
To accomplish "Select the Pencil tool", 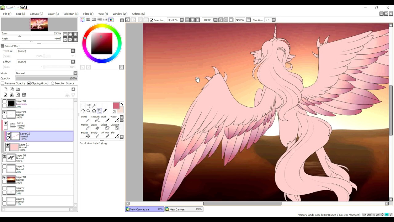I will (x=85, y=119).
